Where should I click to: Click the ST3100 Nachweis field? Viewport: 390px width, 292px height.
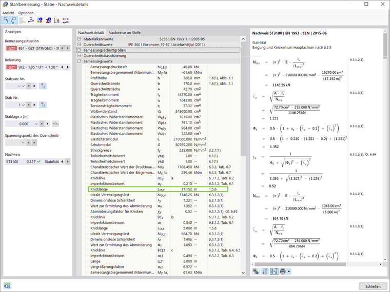point(32,162)
